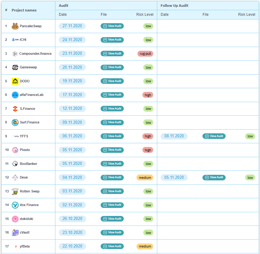Click the Audit section File header
260x254 pixels.
coord(104,15)
